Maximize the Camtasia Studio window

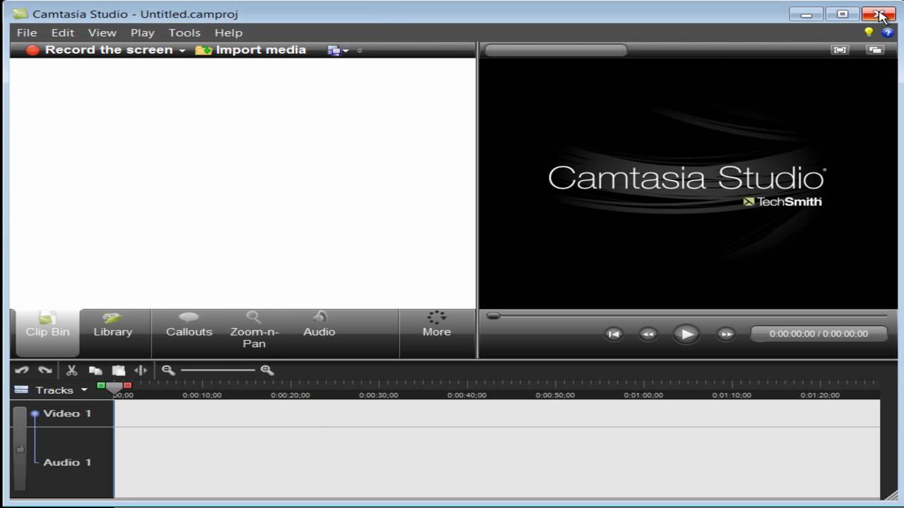[x=843, y=14]
